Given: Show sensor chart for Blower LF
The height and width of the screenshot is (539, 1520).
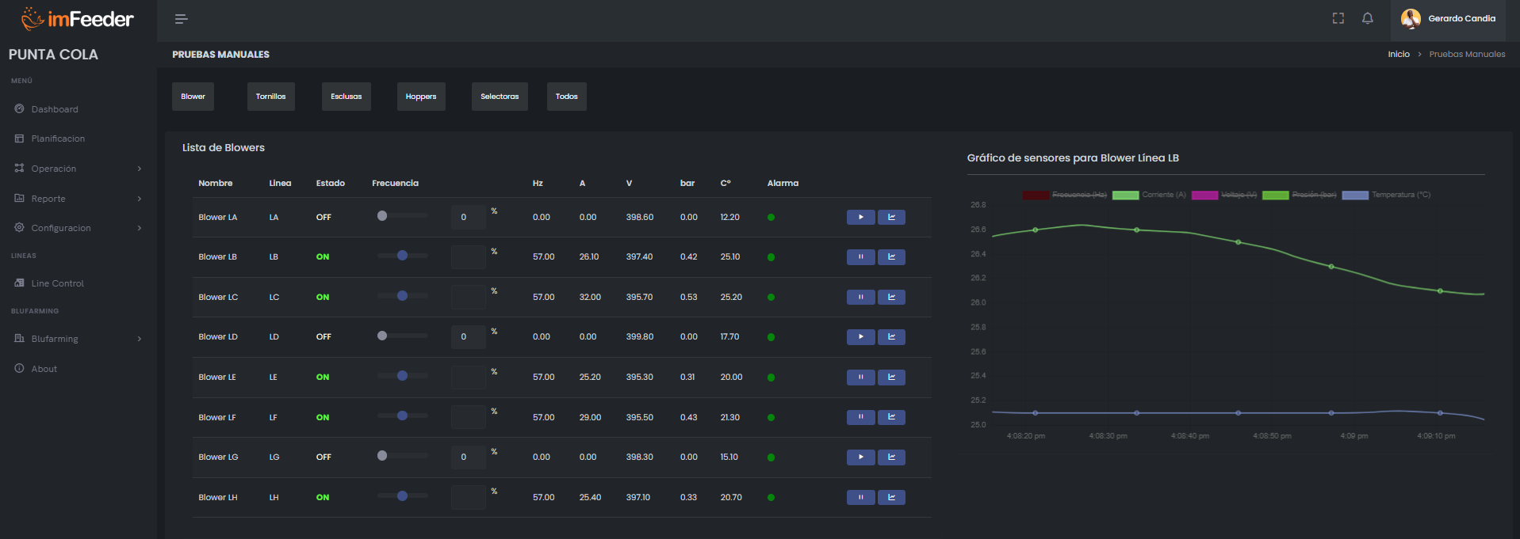Looking at the screenshot, I should (891, 417).
